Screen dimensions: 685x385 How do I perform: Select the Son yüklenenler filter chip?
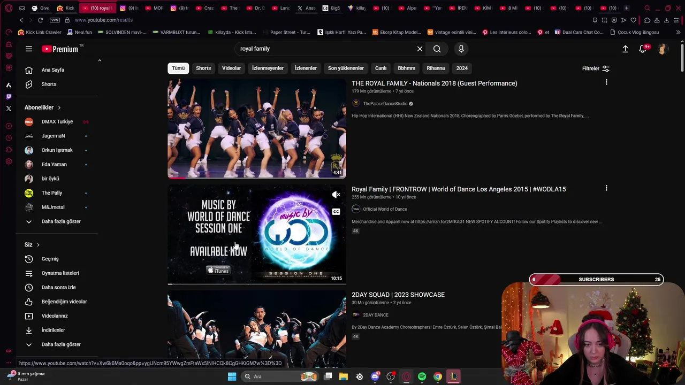[x=346, y=68]
